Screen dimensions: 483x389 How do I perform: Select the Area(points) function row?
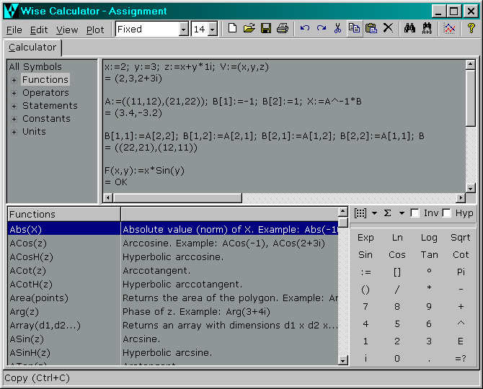[173, 298]
